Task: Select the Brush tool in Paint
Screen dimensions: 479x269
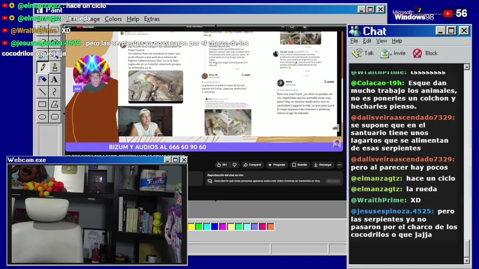Action: click(x=55, y=68)
